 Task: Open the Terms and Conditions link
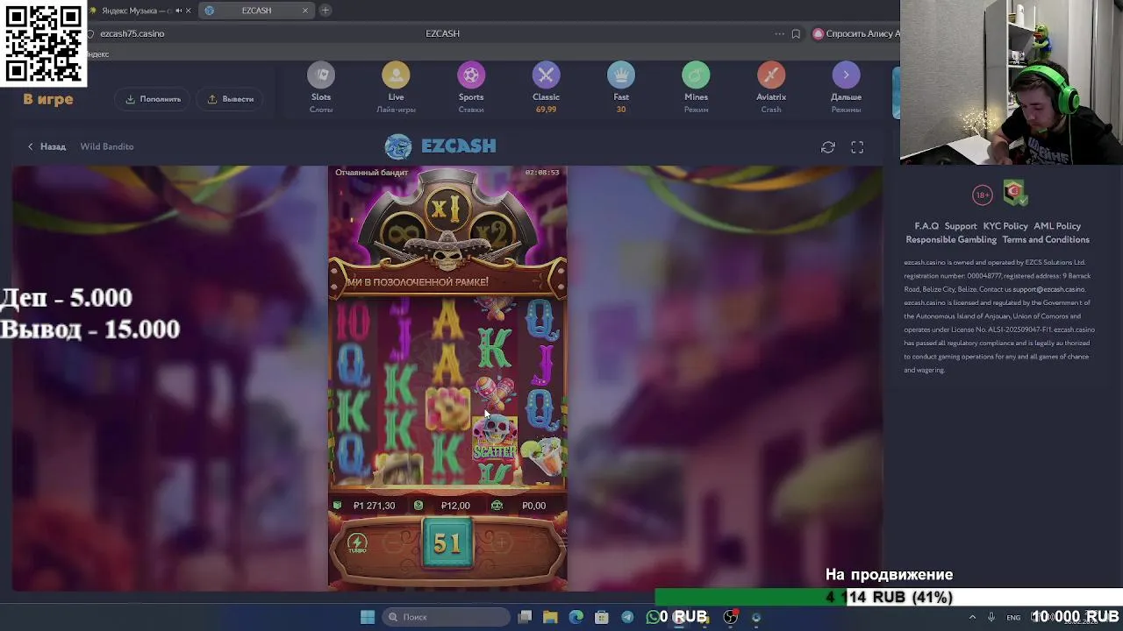click(1046, 239)
